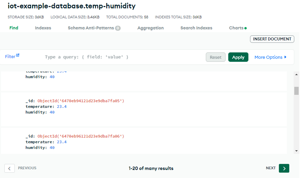Screen dimensions: 300x178
Task: Reset the query filter
Action: pos(215,57)
